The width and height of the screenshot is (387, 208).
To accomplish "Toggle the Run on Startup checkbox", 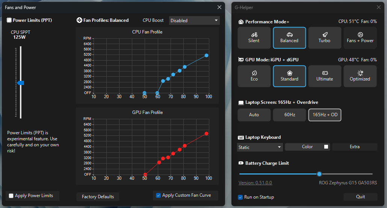I will point(240,197).
